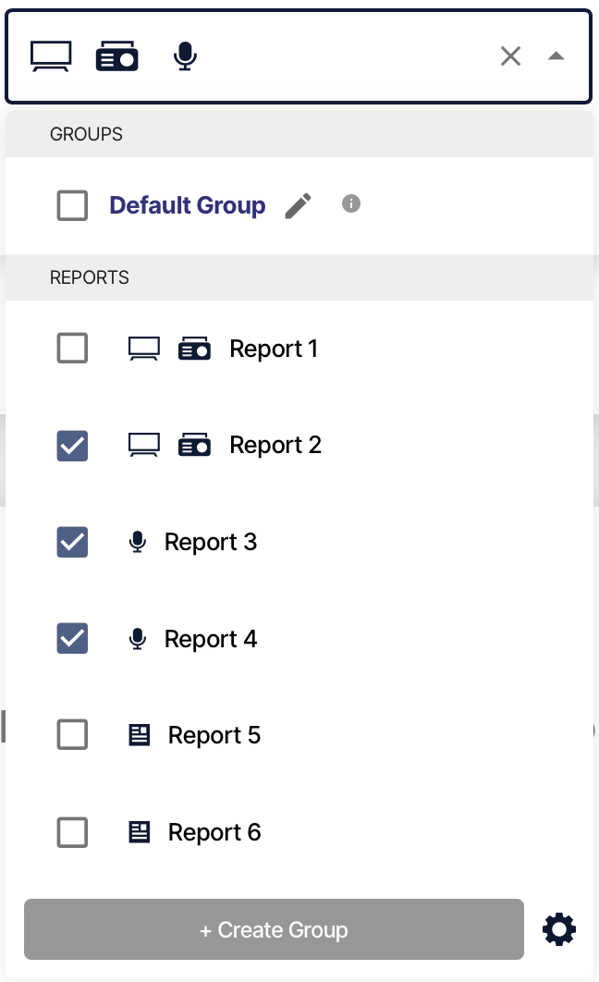The height and width of the screenshot is (982, 599).
Task: Click the TV icon beside Report 1
Action: [144, 349]
